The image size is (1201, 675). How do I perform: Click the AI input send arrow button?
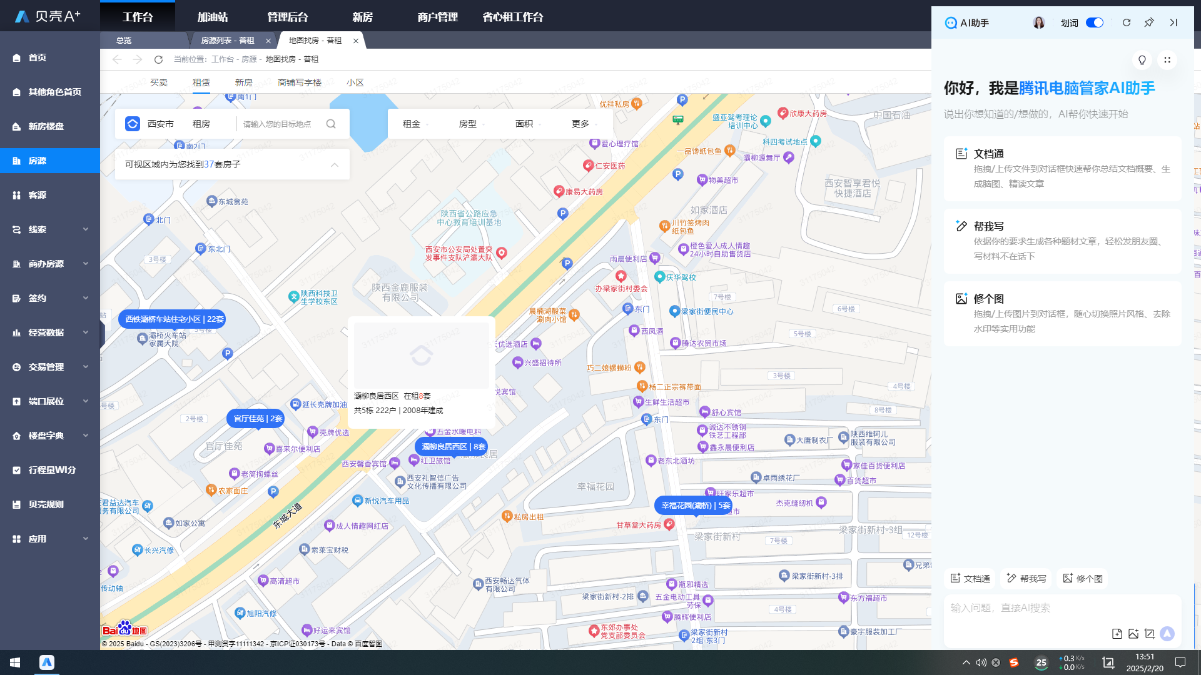click(x=1167, y=634)
